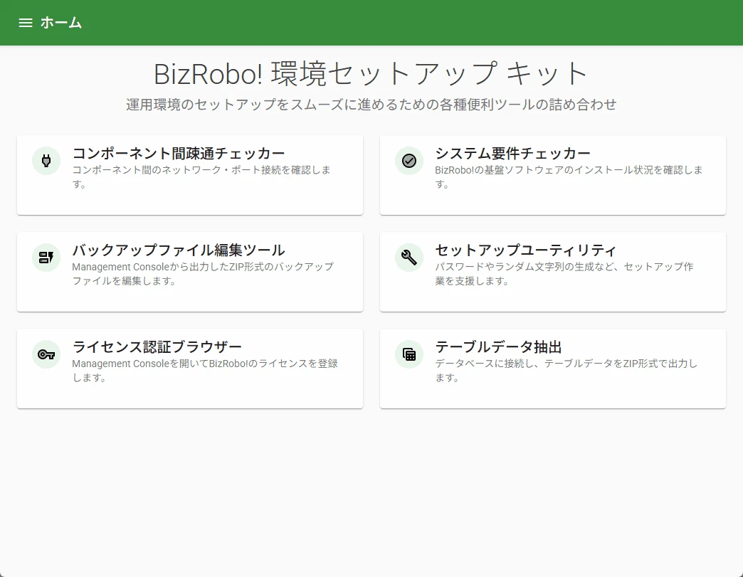The image size is (743, 577).
Task: Click description パスワードやランダム文字列の生成など
Action: coord(564,274)
